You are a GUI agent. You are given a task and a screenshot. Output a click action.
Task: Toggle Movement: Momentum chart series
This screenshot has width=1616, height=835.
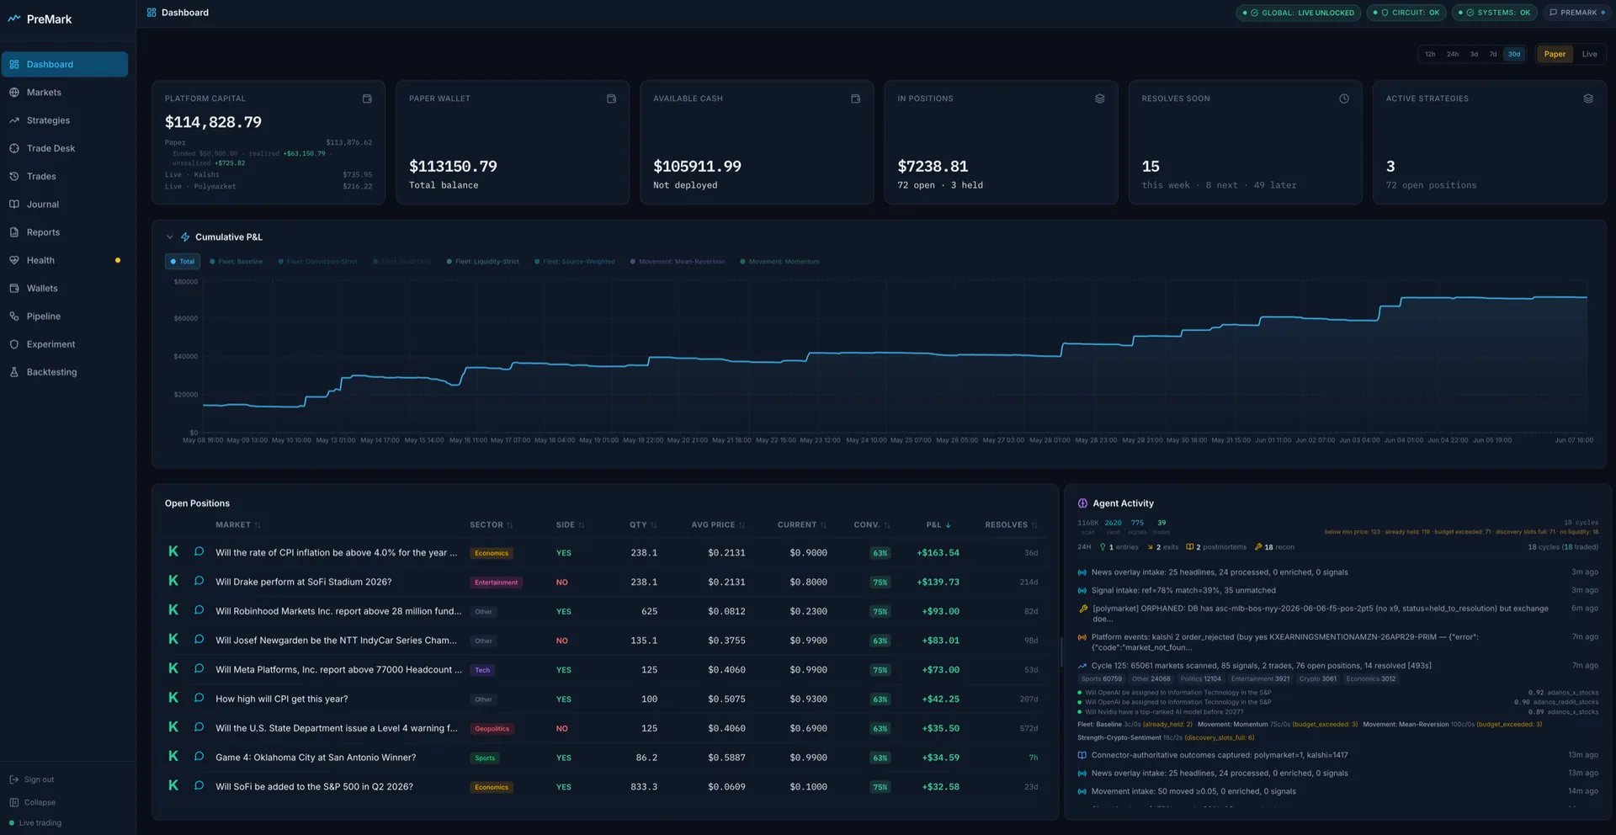point(779,262)
